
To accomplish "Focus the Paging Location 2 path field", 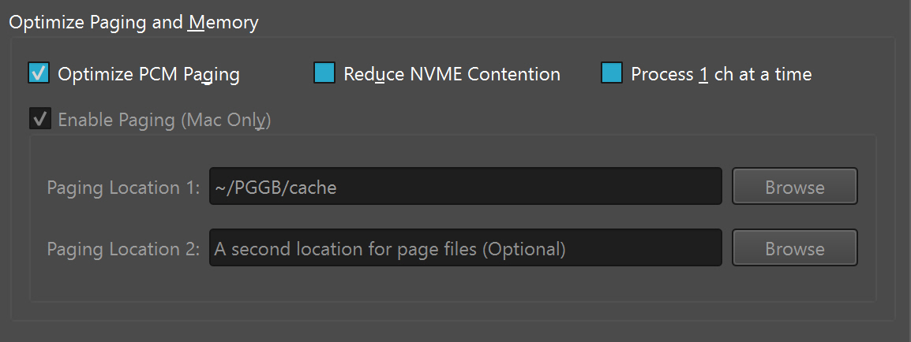I will (466, 247).
